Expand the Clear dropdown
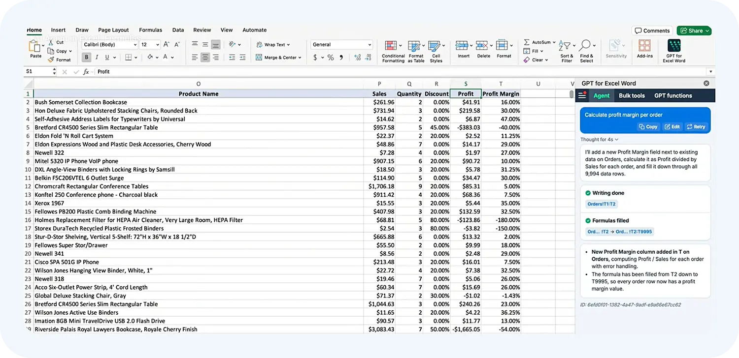Screen dimensions: 739x358 tap(547, 60)
